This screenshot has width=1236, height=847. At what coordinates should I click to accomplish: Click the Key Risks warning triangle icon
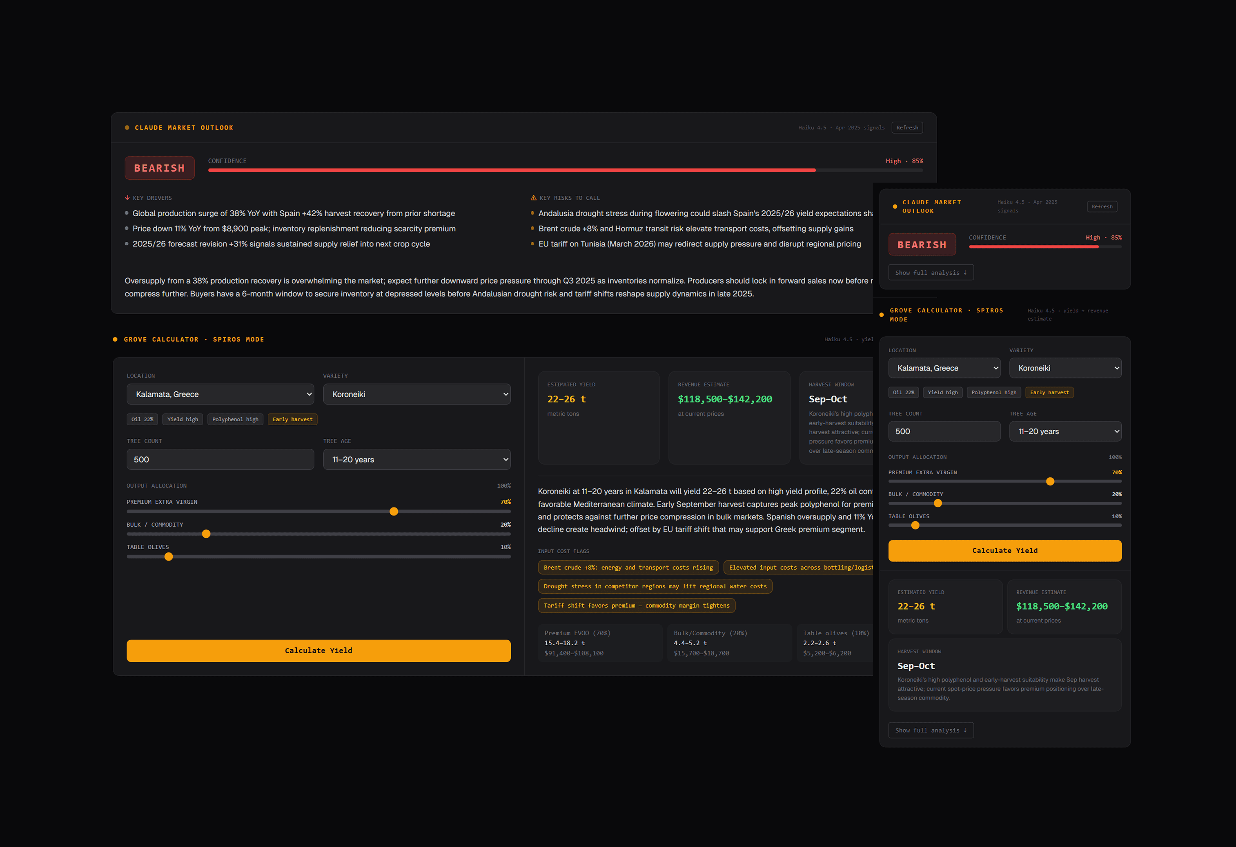point(533,198)
